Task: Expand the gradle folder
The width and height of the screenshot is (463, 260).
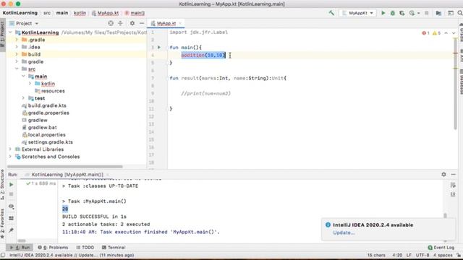Action: (17, 61)
